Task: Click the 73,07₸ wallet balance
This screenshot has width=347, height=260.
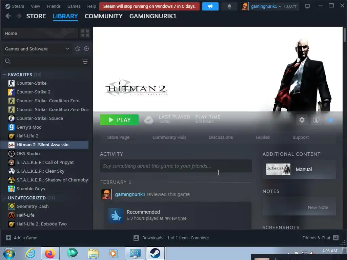Action: (290, 6)
